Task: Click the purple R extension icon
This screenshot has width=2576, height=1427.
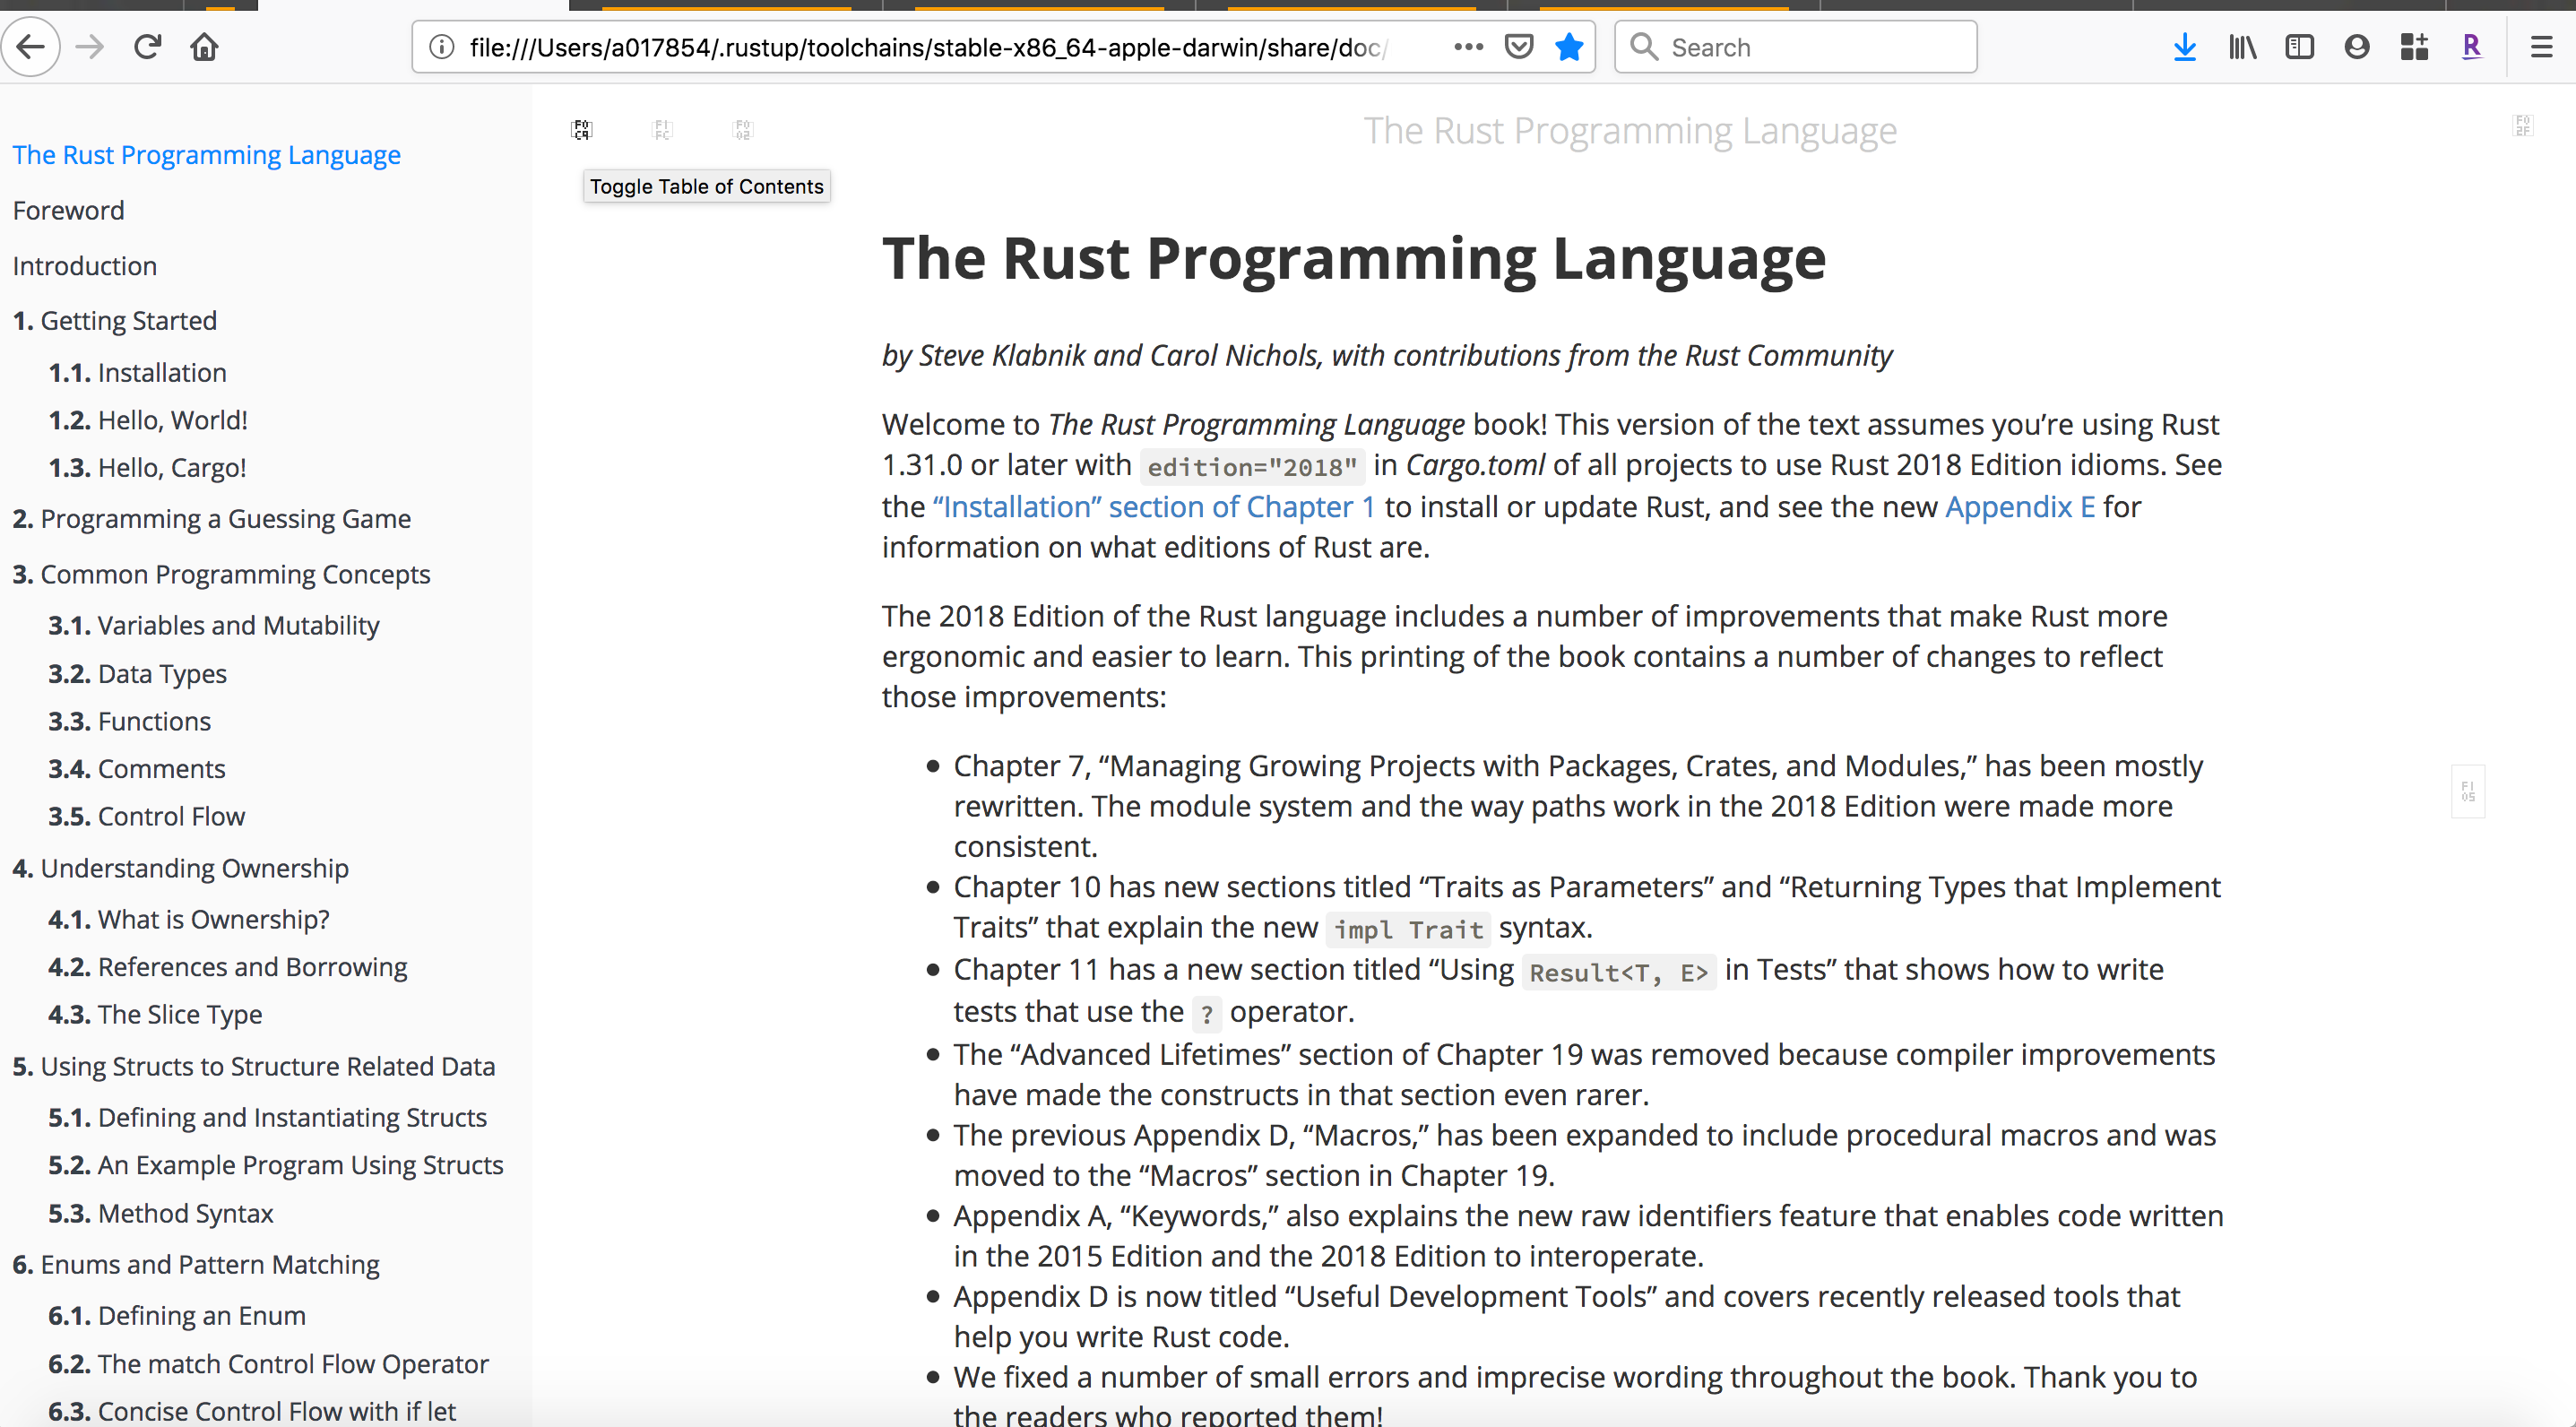Action: (2472, 46)
